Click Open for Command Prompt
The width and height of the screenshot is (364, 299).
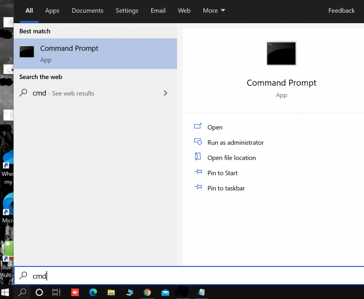(215, 127)
